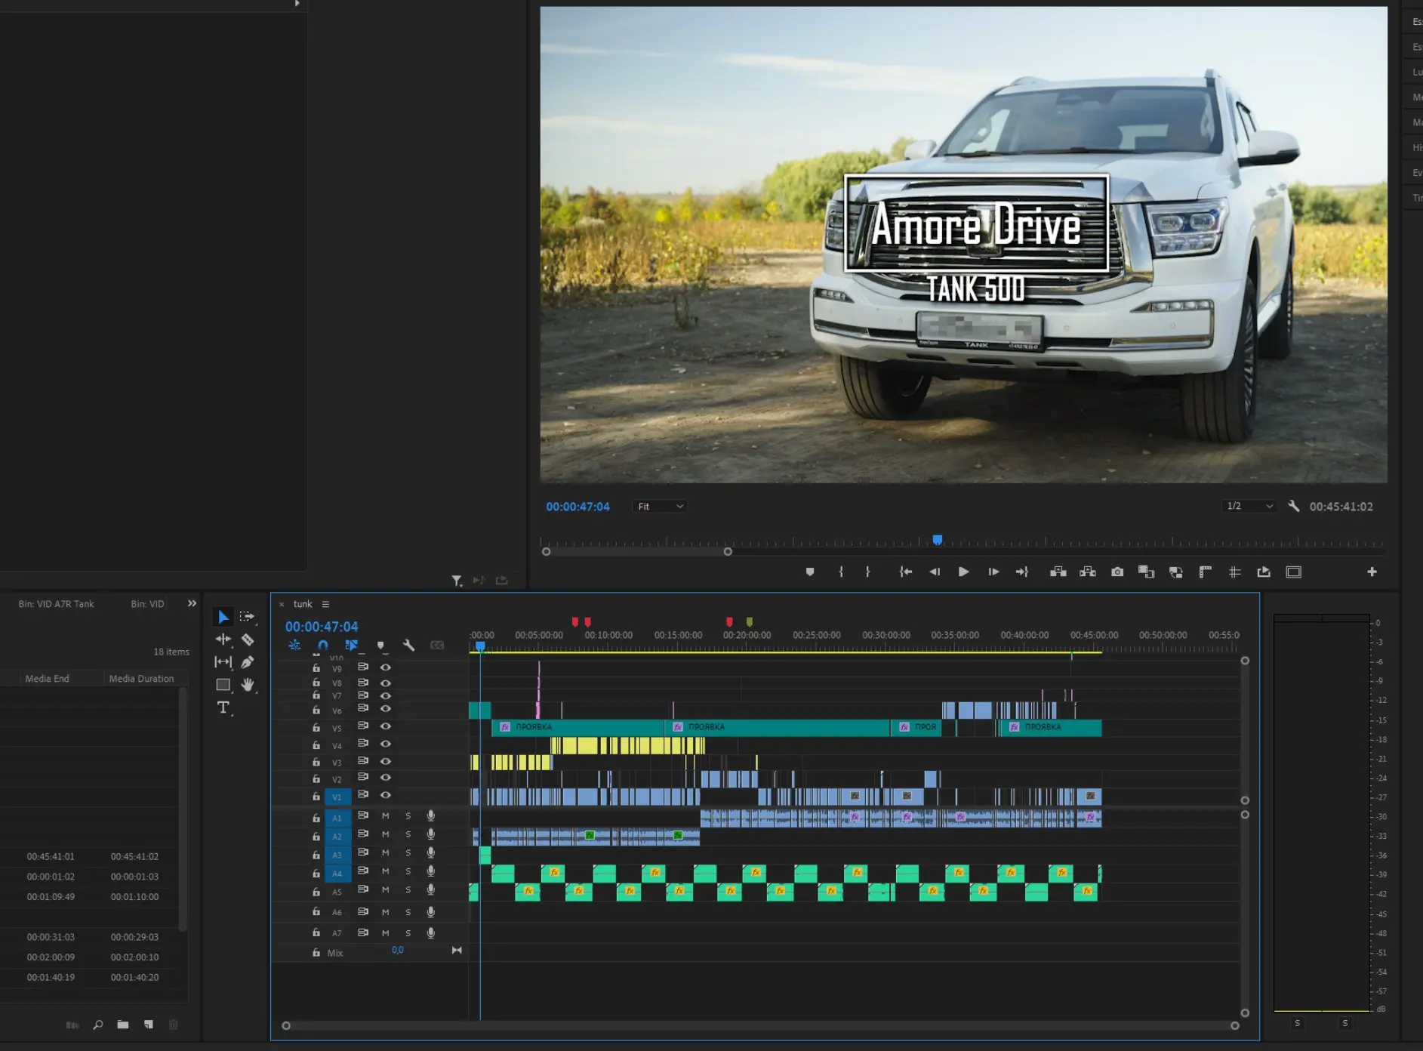Go to Out point
The height and width of the screenshot is (1051, 1423).
1022,572
